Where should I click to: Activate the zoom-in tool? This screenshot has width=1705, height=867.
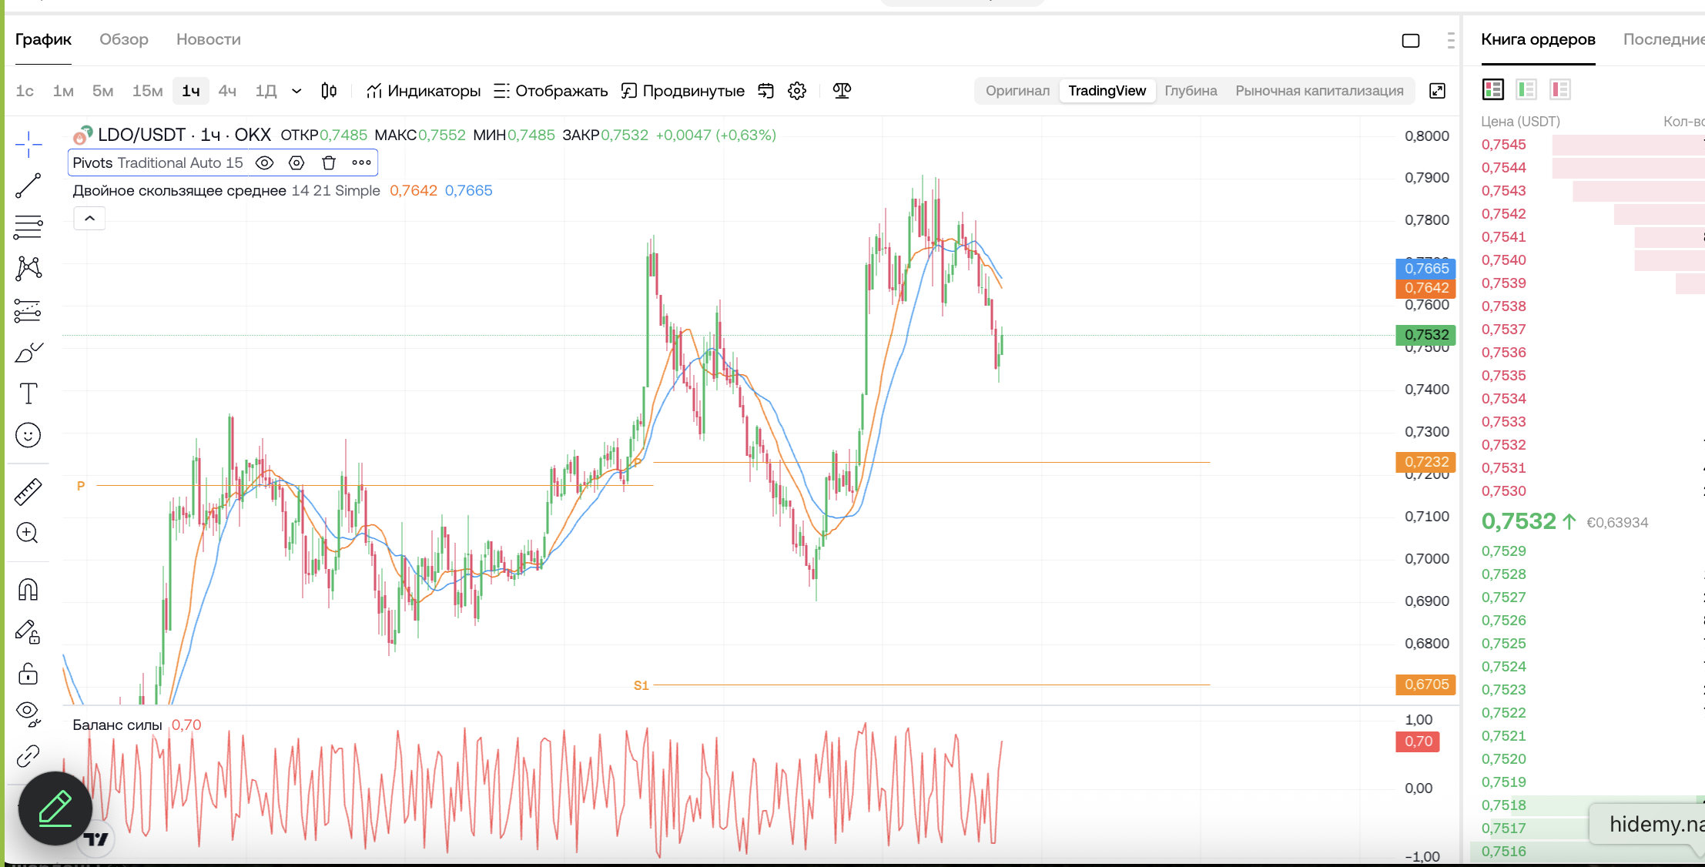click(28, 533)
